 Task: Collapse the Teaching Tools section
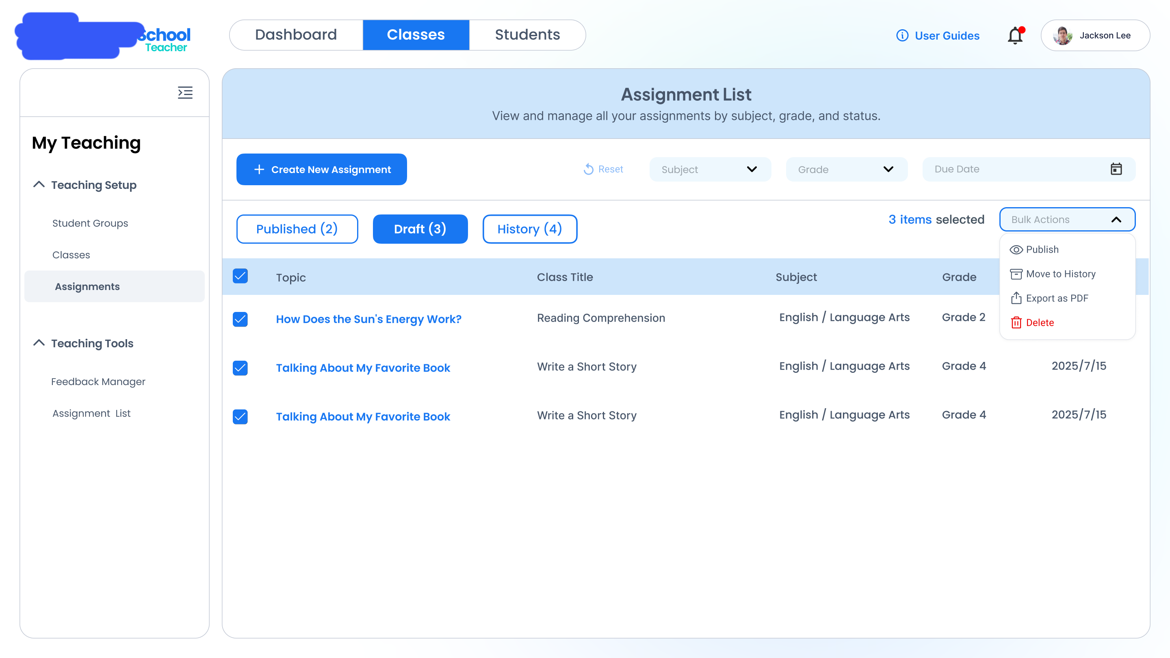click(x=83, y=343)
